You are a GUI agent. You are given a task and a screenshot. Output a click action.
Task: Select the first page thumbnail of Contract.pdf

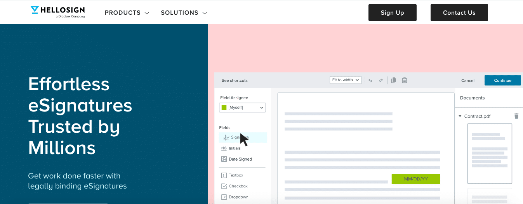pos(490,154)
